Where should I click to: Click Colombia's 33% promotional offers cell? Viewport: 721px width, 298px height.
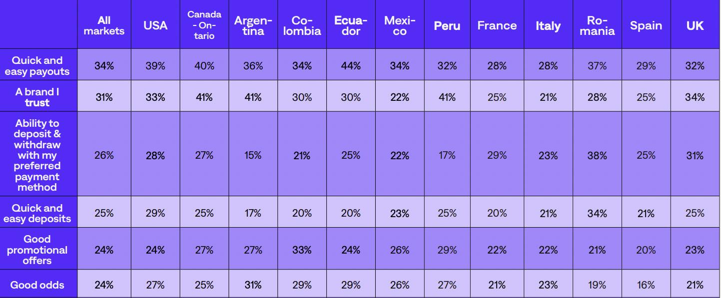(x=302, y=250)
